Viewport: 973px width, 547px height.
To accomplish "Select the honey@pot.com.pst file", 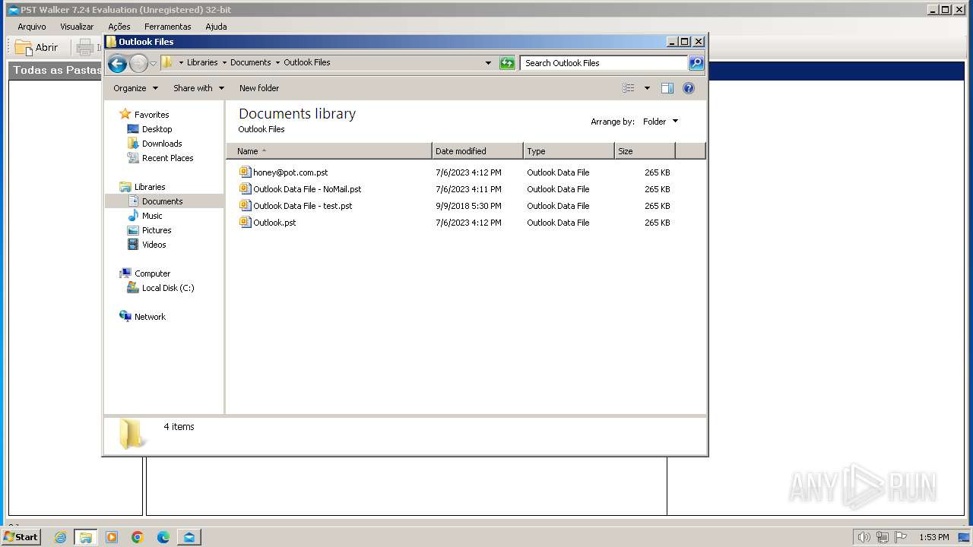I will (x=290, y=172).
